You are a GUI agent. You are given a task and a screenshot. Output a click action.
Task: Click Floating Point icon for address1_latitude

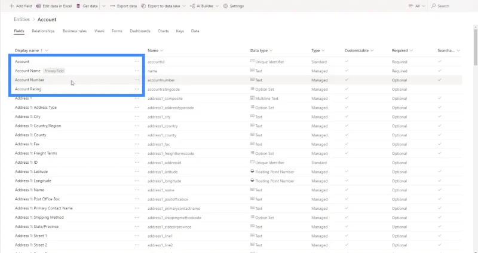[252, 171]
